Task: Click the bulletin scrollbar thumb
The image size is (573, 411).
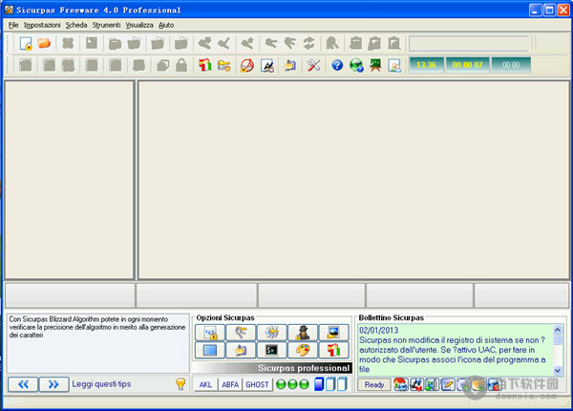Action: click(558, 340)
